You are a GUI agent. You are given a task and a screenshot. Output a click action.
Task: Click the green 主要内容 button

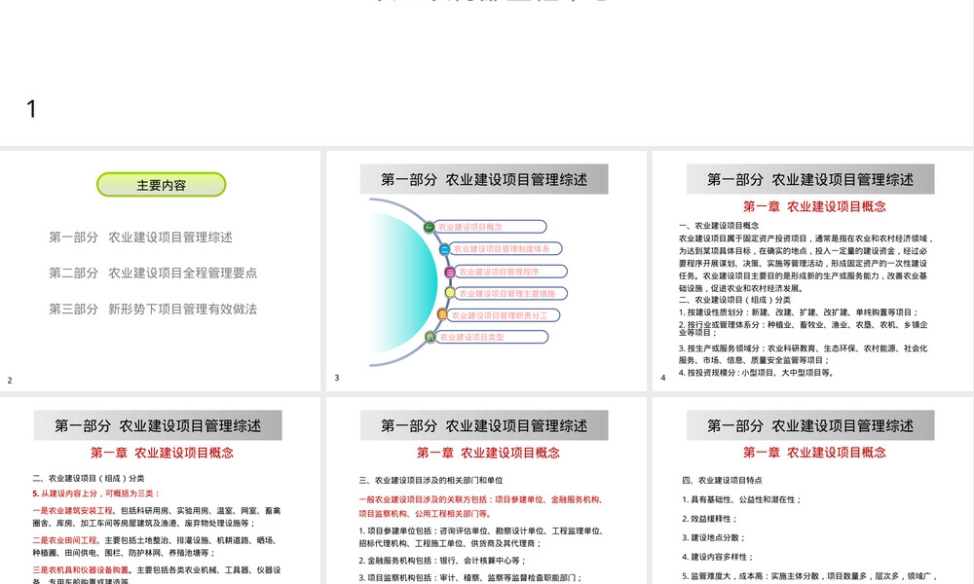pyautogui.click(x=161, y=185)
